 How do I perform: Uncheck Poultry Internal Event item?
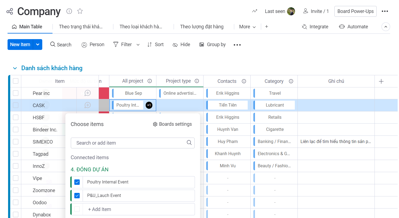point(77,182)
